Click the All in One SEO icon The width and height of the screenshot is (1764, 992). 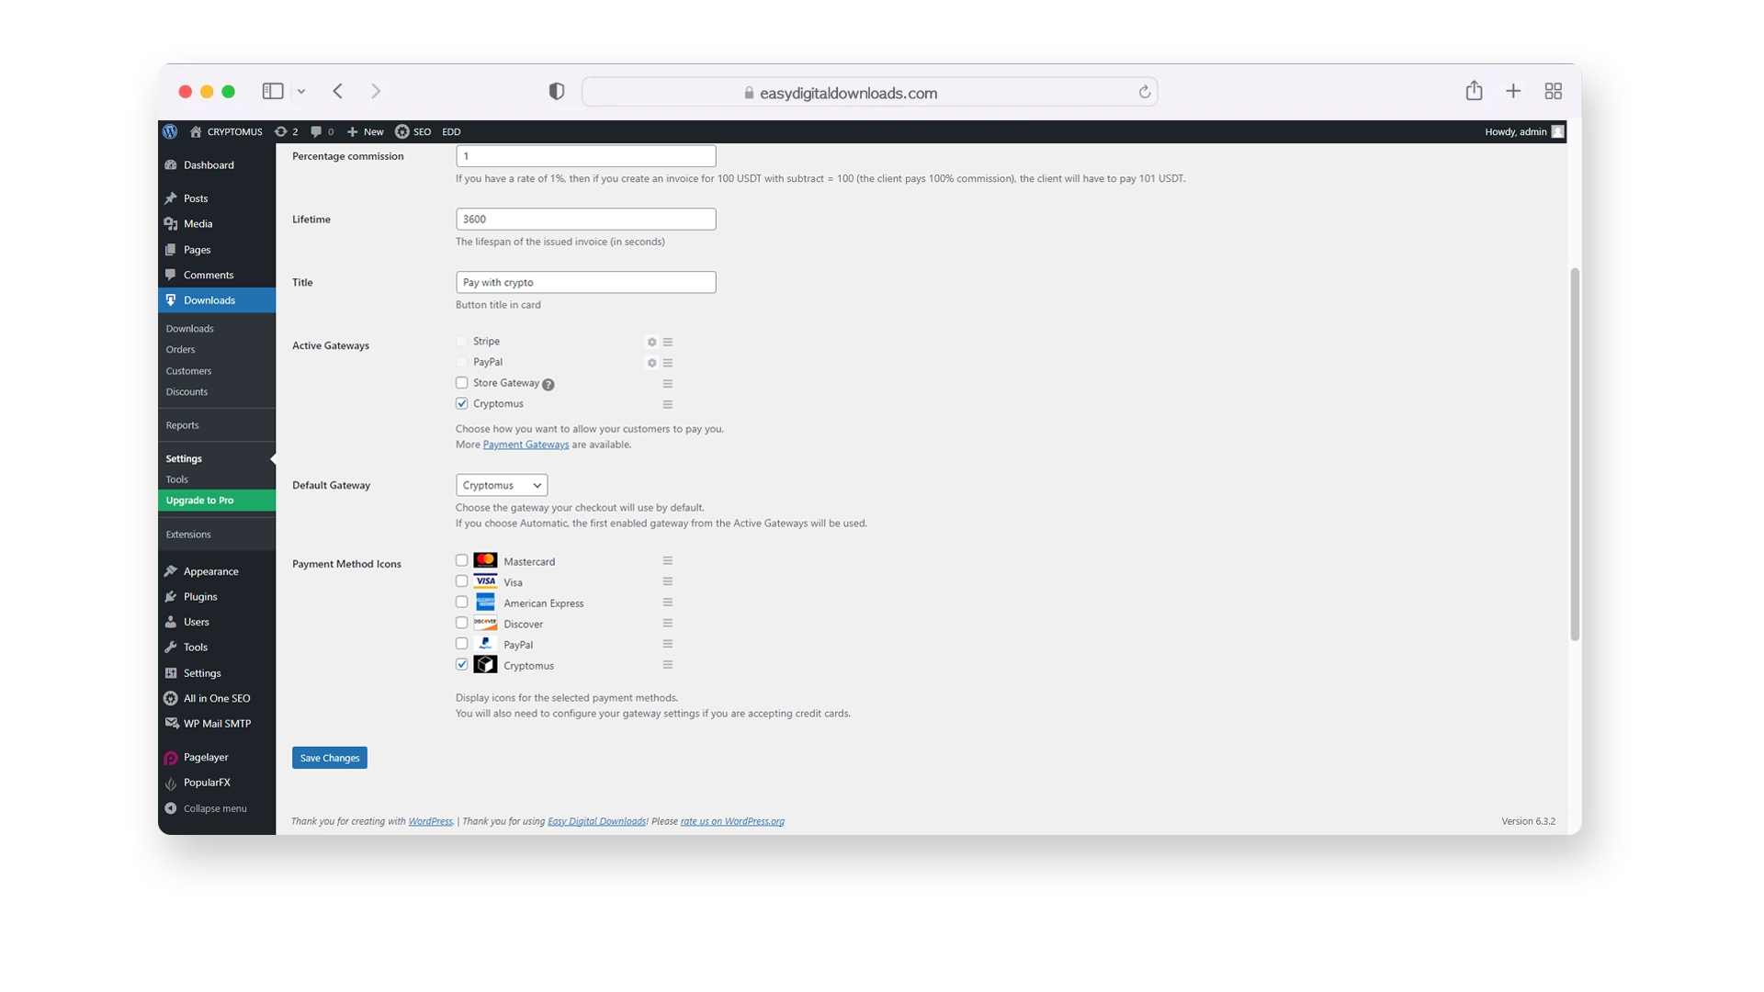tap(170, 698)
